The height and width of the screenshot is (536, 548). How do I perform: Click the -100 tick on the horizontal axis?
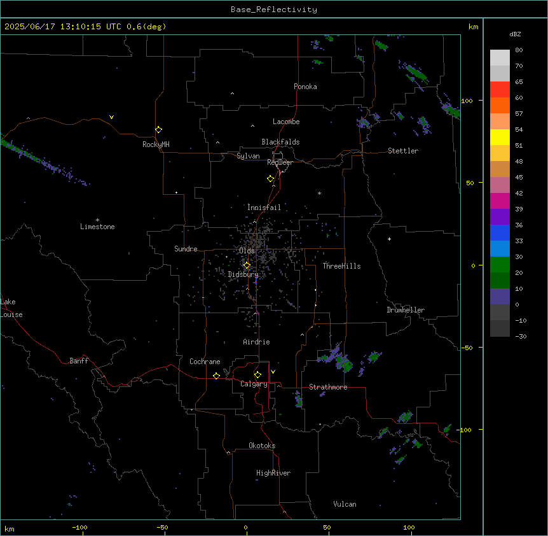tap(79, 527)
